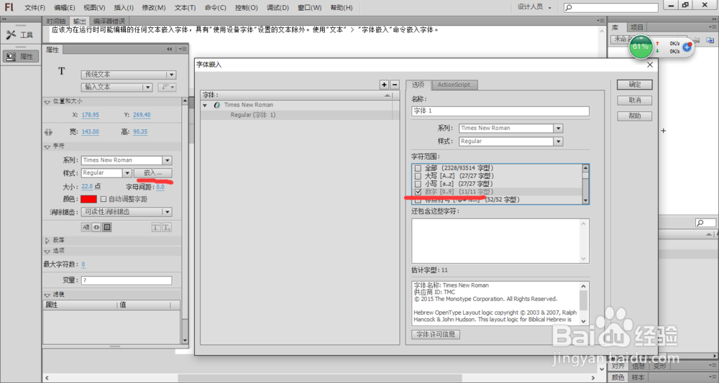Viewport: 719px width, 383px height.
Task: Check the 标点符号 checkbox
Action: (418, 200)
